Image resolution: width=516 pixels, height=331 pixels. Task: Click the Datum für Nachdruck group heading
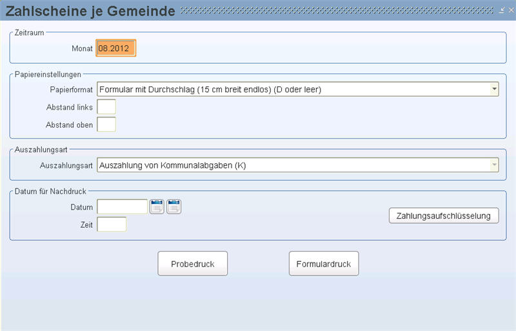click(x=50, y=192)
